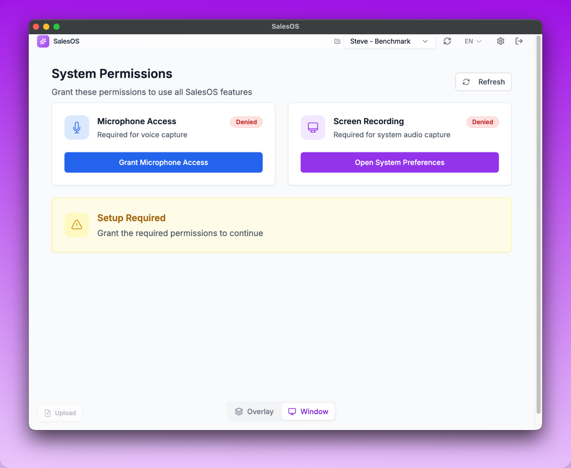
Task: Click the monitor icon in Screen Recording card
Action: (x=313, y=128)
